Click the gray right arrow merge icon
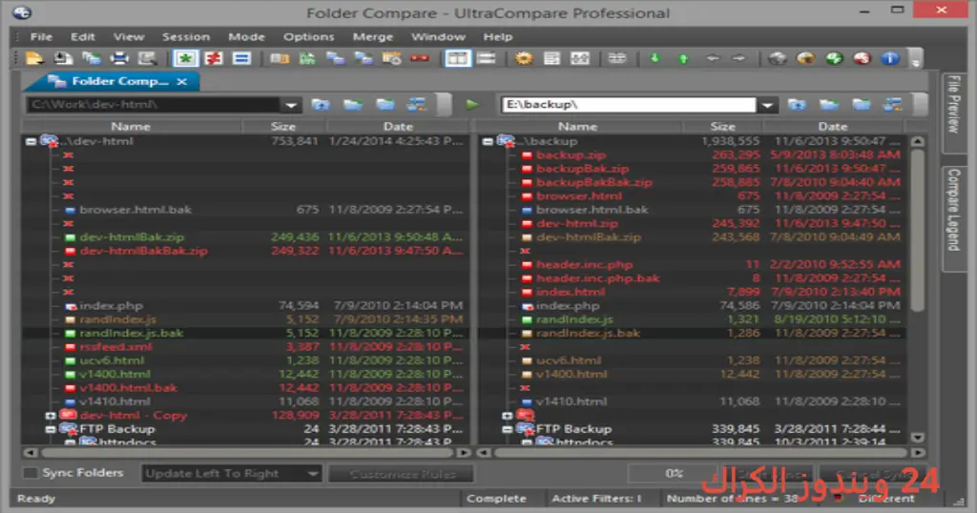Viewport: 977px width, 513px height. click(x=739, y=58)
